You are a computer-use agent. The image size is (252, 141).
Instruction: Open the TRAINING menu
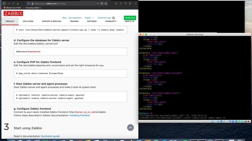click(74, 21)
